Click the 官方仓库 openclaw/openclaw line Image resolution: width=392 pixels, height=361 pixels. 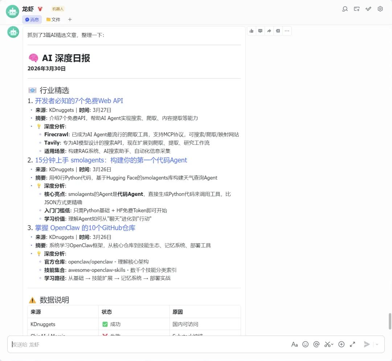click(96, 262)
